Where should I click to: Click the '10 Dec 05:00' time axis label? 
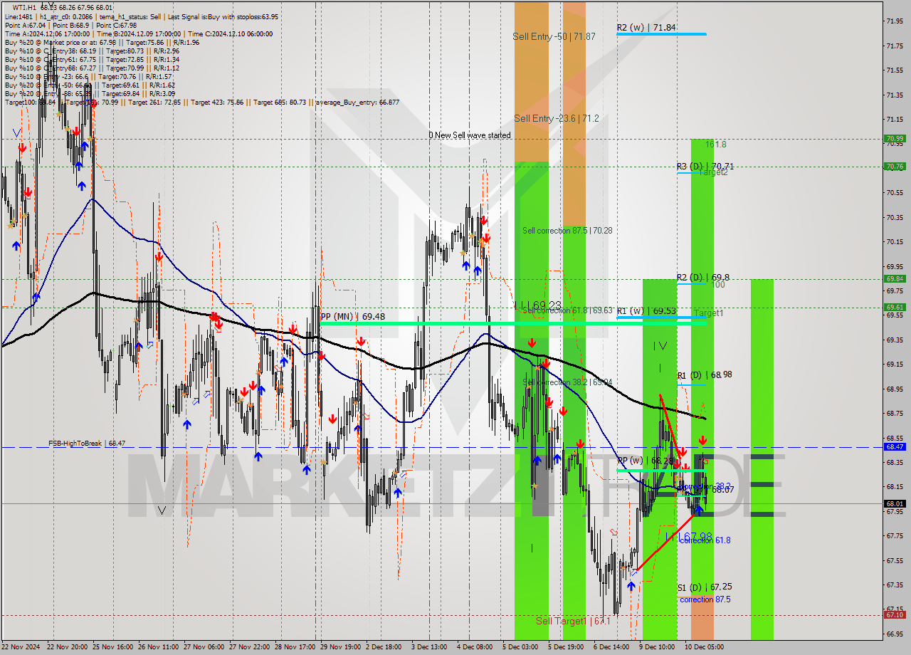click(704, 647)
